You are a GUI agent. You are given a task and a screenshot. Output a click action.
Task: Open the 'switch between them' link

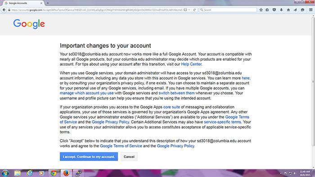176,93
